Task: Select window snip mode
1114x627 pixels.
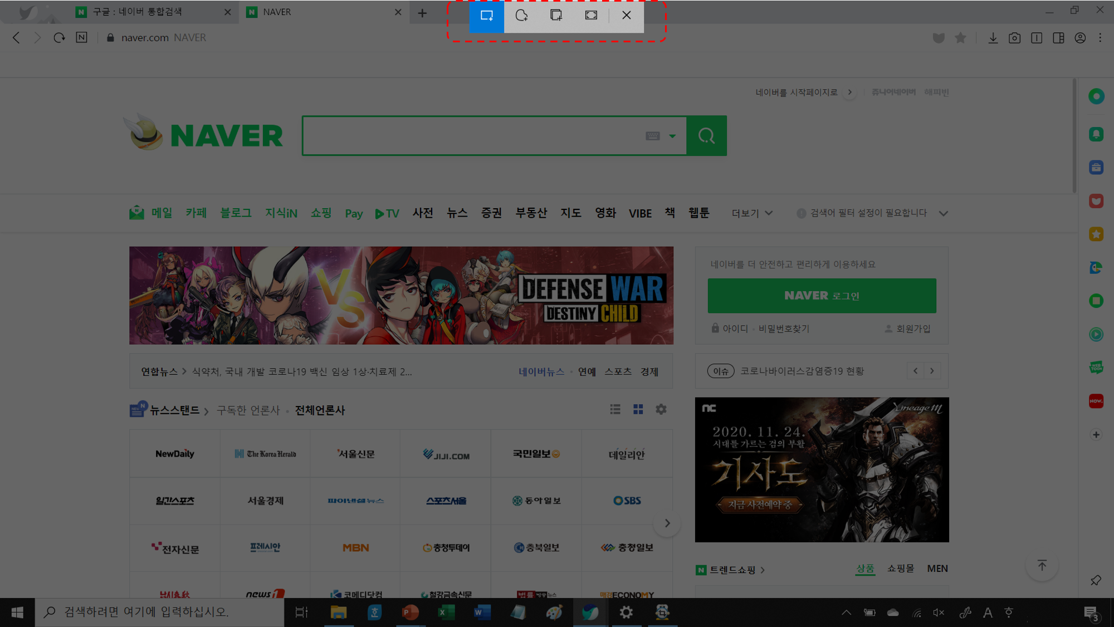Action: (x=556, y=16)
